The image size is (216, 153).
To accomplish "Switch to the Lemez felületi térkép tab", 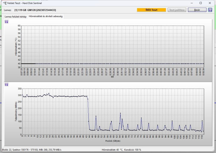I will [x=16, y=16].
